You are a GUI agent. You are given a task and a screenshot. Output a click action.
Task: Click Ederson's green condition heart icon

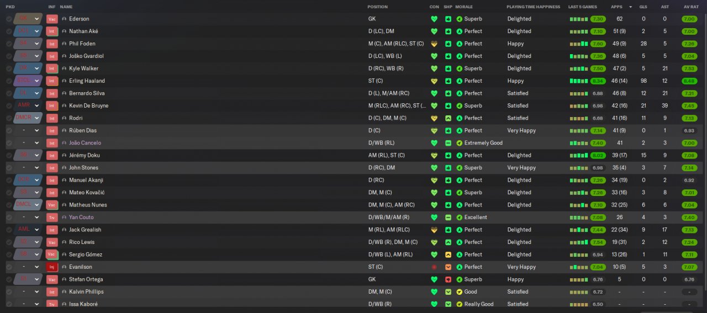click(434, 19)
